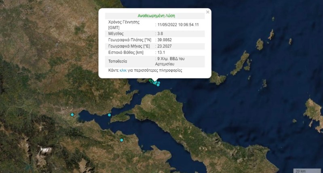Select the green earthquake marker under the popup
323x173 pixels.
[150, 80]
